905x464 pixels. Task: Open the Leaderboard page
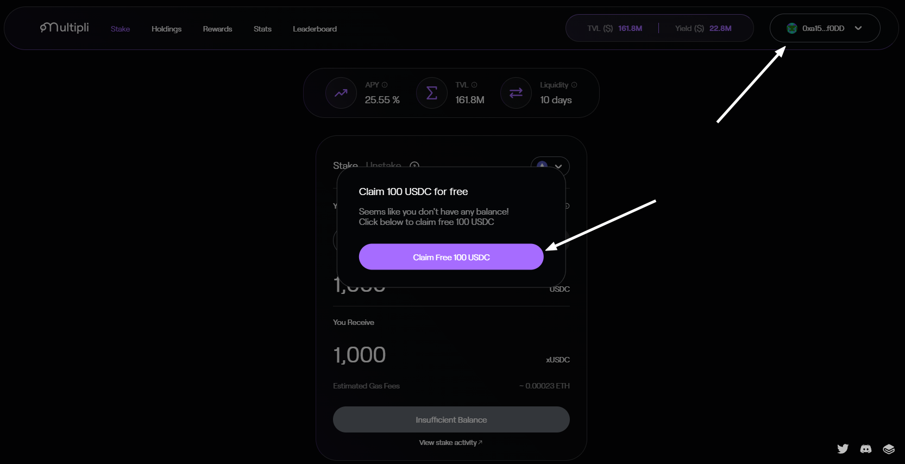point(315,29)
